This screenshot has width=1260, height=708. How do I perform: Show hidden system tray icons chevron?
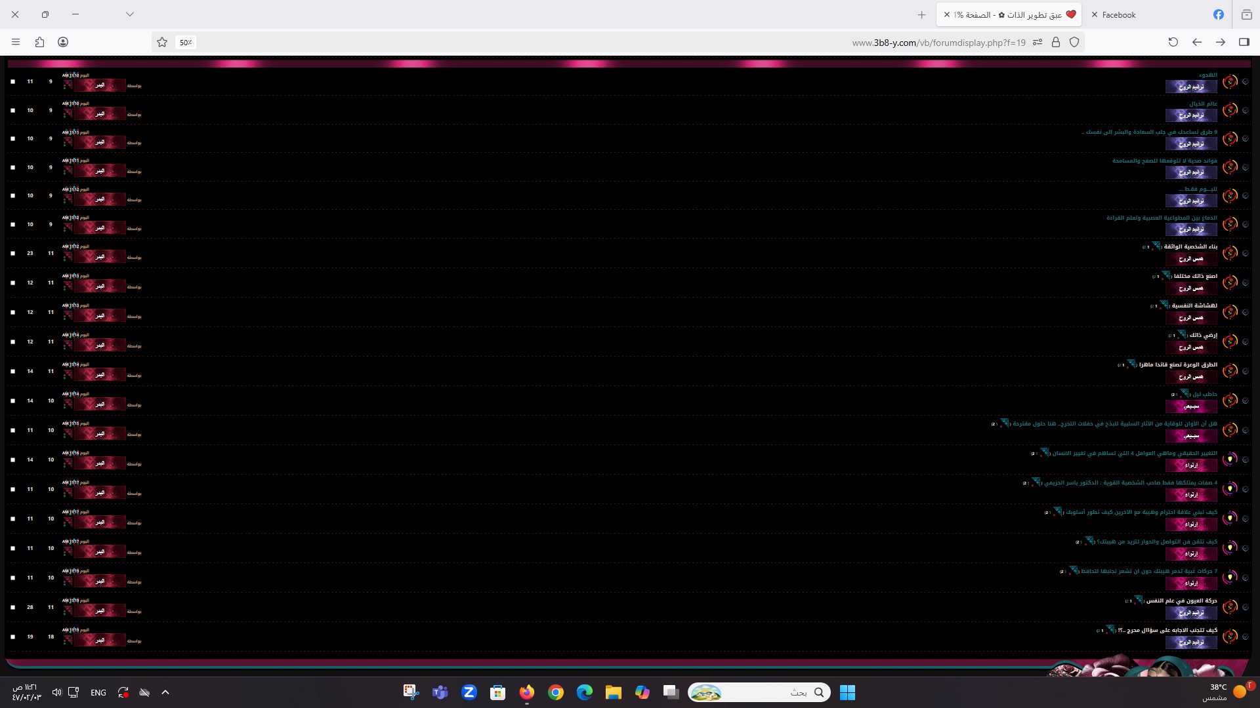[x=165, y=692]
